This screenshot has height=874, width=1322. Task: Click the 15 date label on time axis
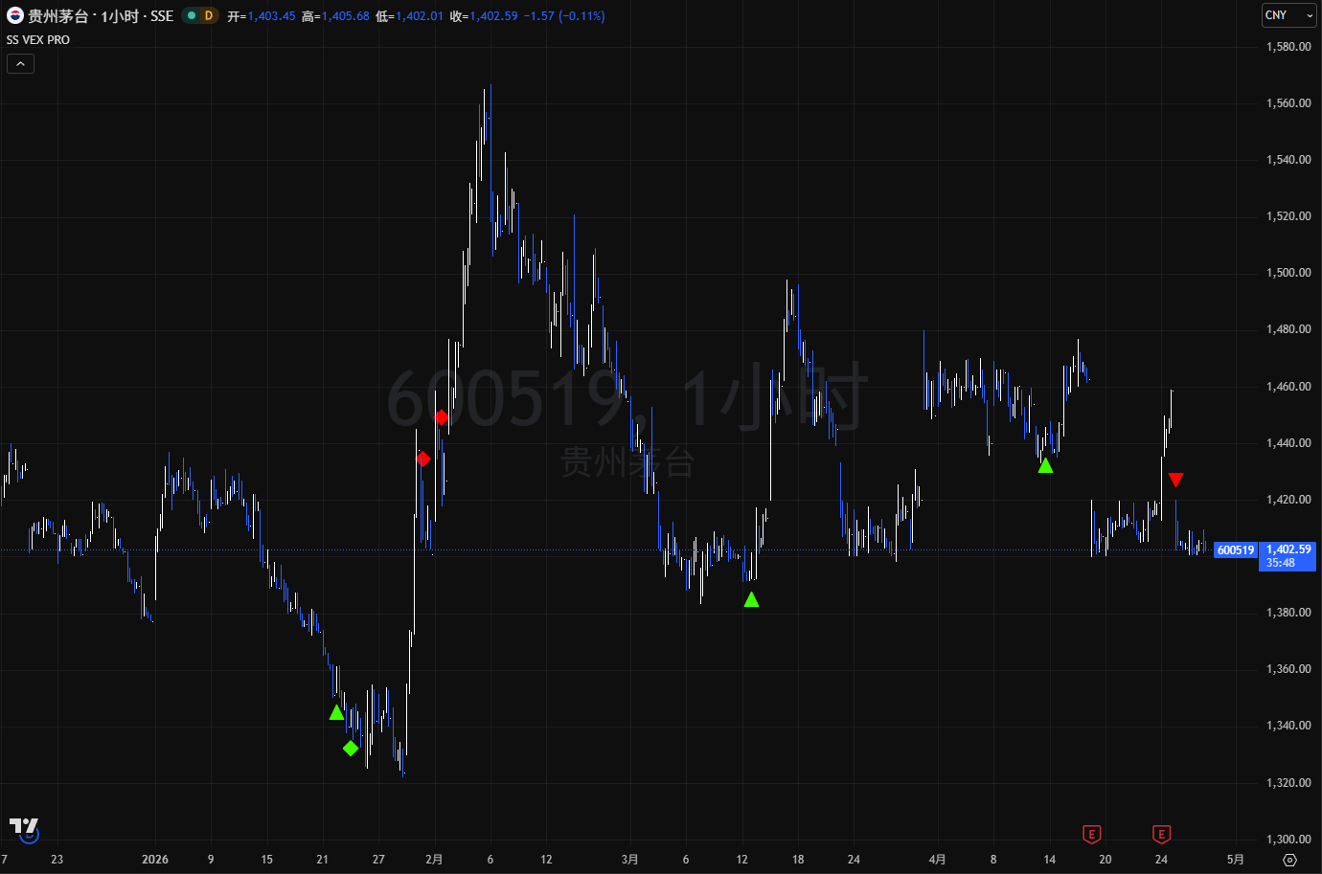pos(267,860)
